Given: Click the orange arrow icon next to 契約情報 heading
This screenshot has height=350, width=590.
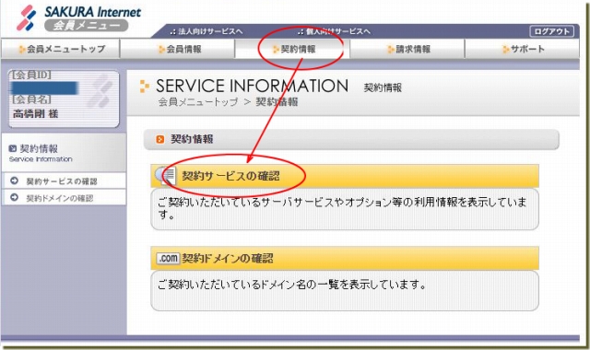Looking at the screenshot, I should [x=159, y=139].
